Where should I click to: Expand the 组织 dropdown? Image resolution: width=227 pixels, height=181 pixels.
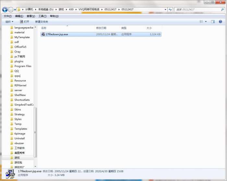[x=9, y=22]
